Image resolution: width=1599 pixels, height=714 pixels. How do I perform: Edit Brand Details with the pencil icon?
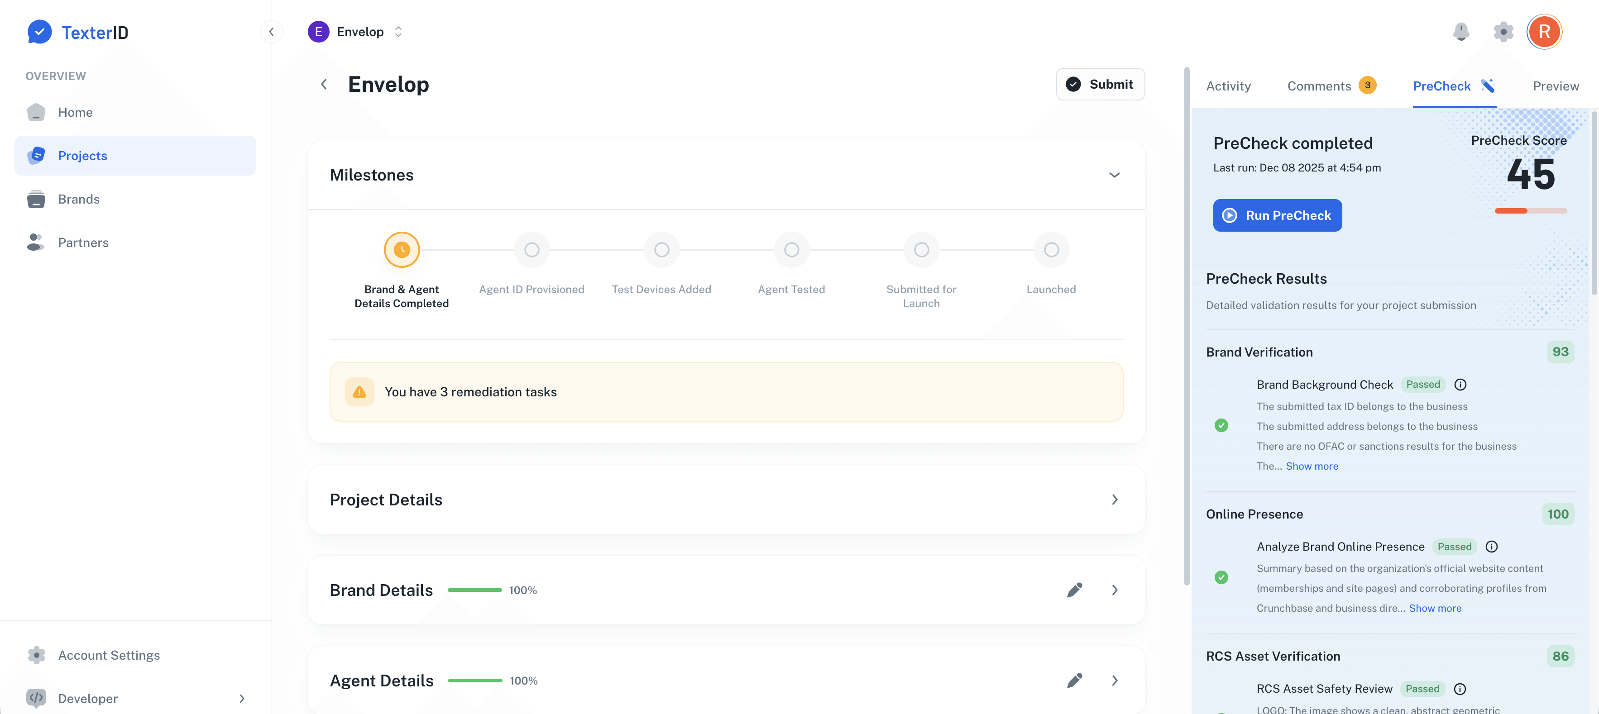[1074, 590]
